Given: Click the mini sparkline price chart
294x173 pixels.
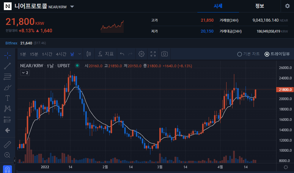Looking at the screenshot, I should pos(112,27).
